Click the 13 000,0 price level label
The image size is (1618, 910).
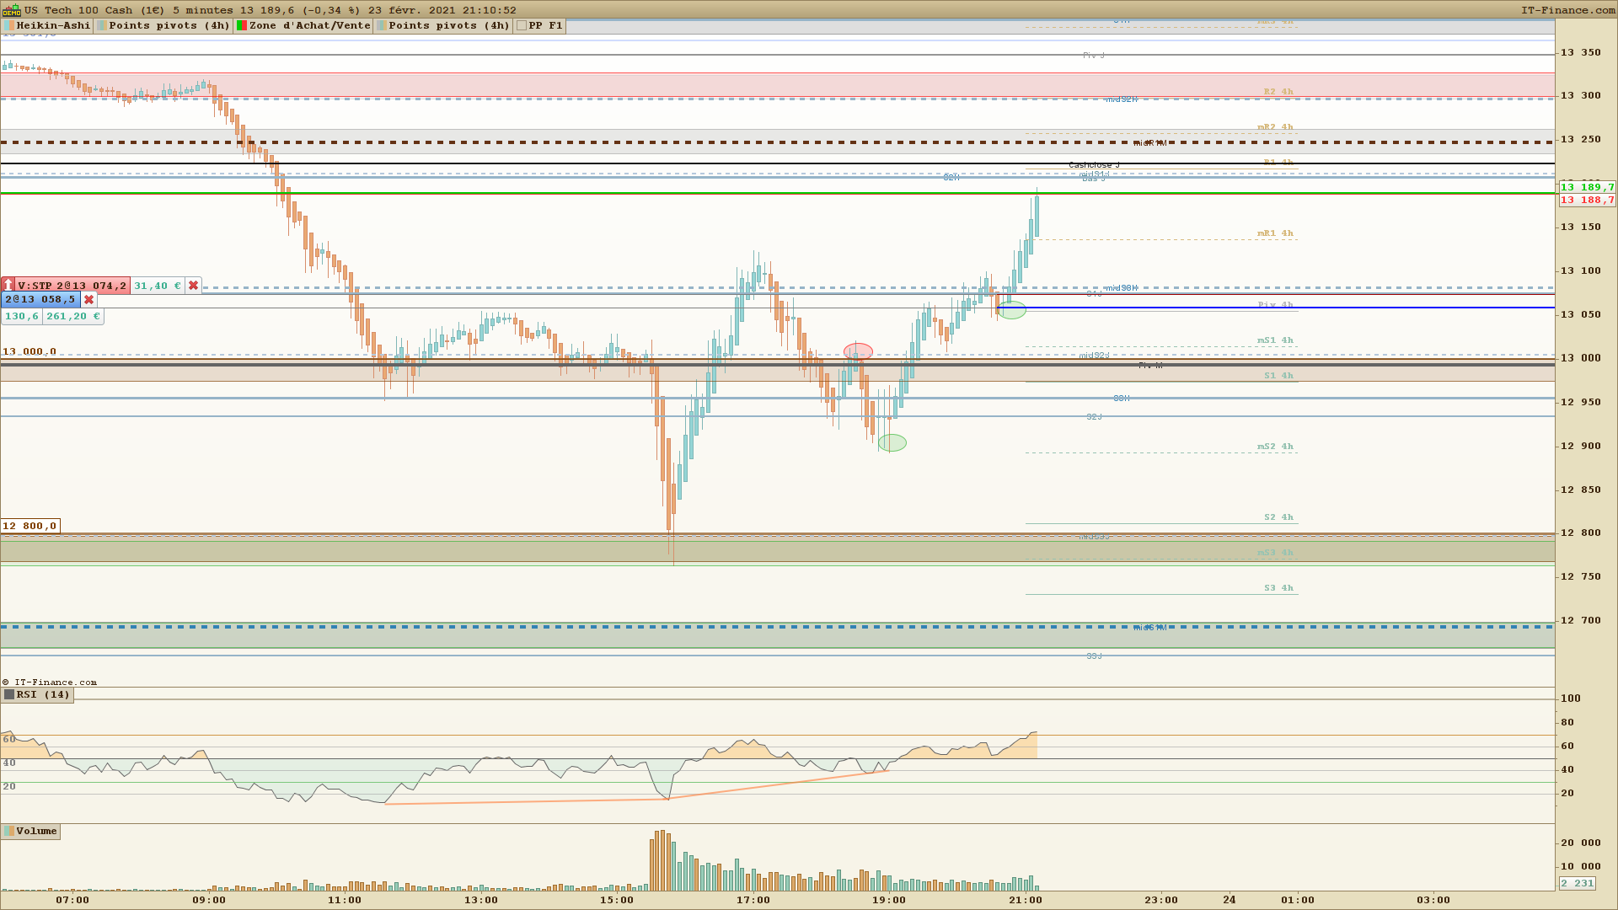29,352
